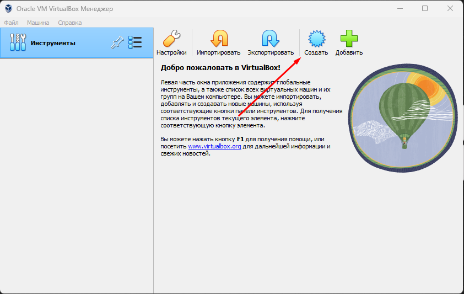This screenshot has height=294, width=464.
Task: Click the welcome heading "Добро пожаловать в VirtualBox!"
Action: 220,68
